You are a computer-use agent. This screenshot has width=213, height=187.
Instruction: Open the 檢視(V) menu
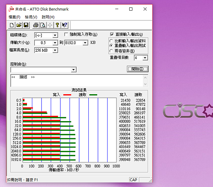click(31, 17)
